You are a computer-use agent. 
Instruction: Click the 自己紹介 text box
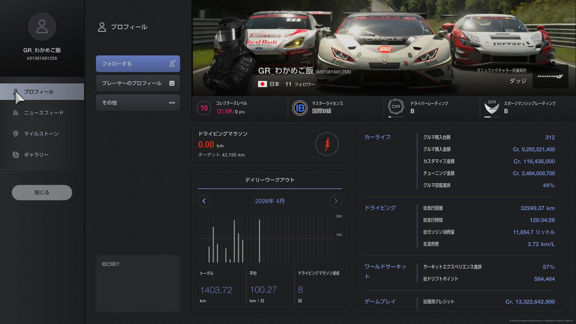138,283
